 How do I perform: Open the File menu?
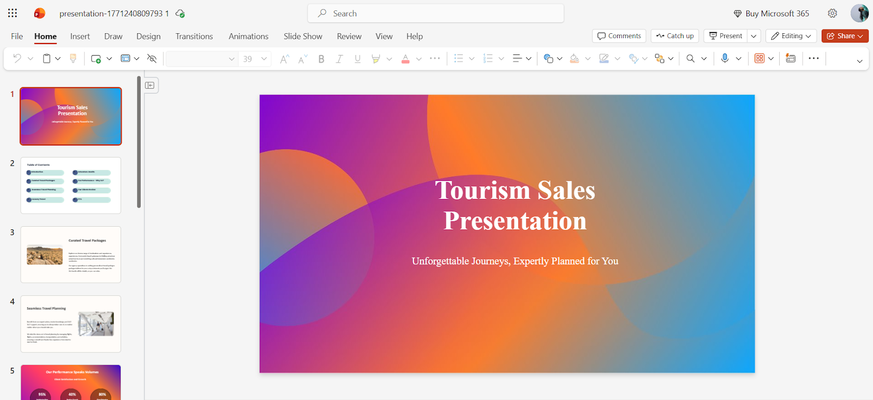tap(17, 36)
